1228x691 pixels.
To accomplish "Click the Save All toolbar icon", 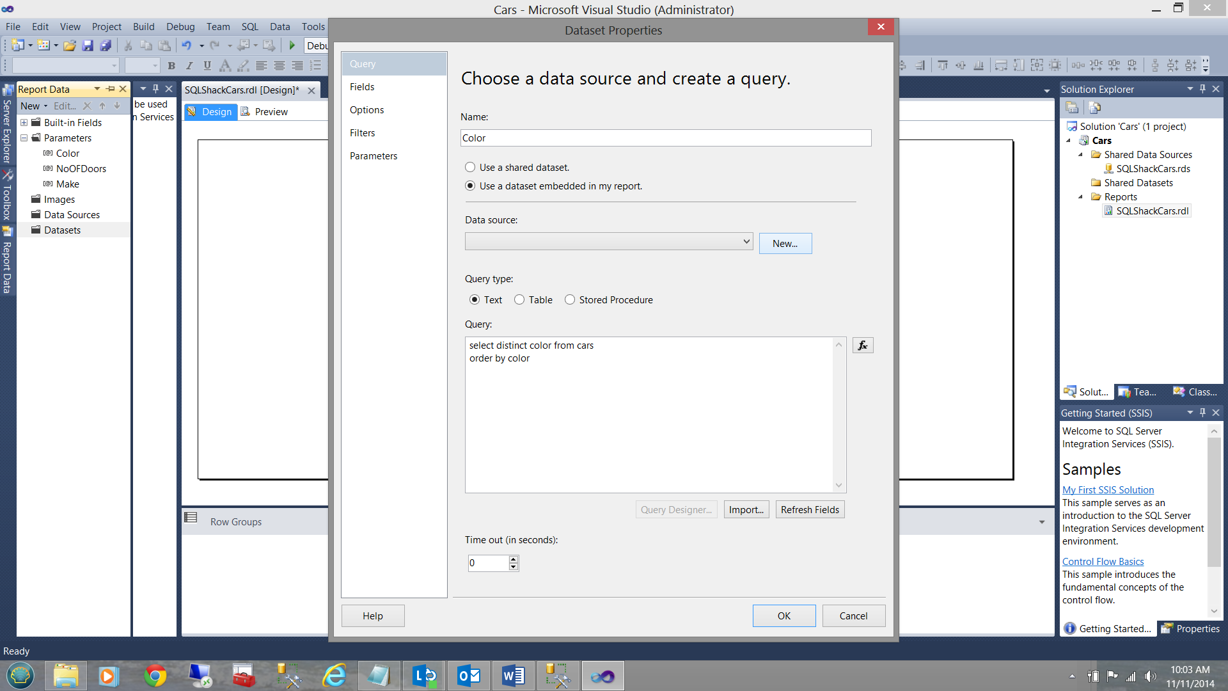I will point(106,45).
